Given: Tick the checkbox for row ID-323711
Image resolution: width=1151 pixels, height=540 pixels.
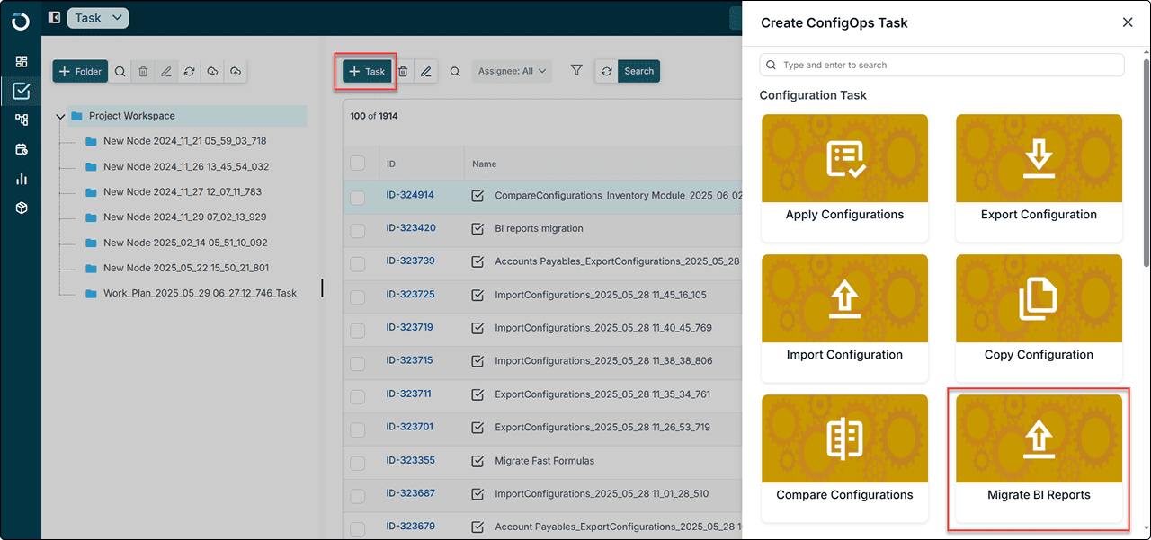Looking at the screenshot, I should pyautogui.click(x=358, y=397).
